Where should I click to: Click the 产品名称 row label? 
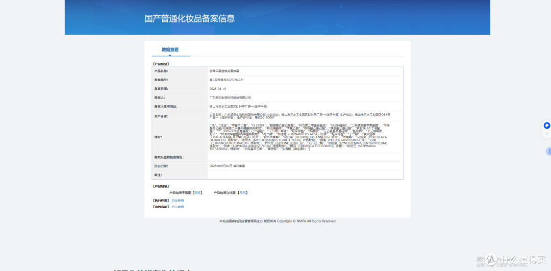click(x=161, y=71)
